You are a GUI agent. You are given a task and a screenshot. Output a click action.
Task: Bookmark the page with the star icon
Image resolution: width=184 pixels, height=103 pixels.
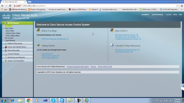[x=177, y=6]
